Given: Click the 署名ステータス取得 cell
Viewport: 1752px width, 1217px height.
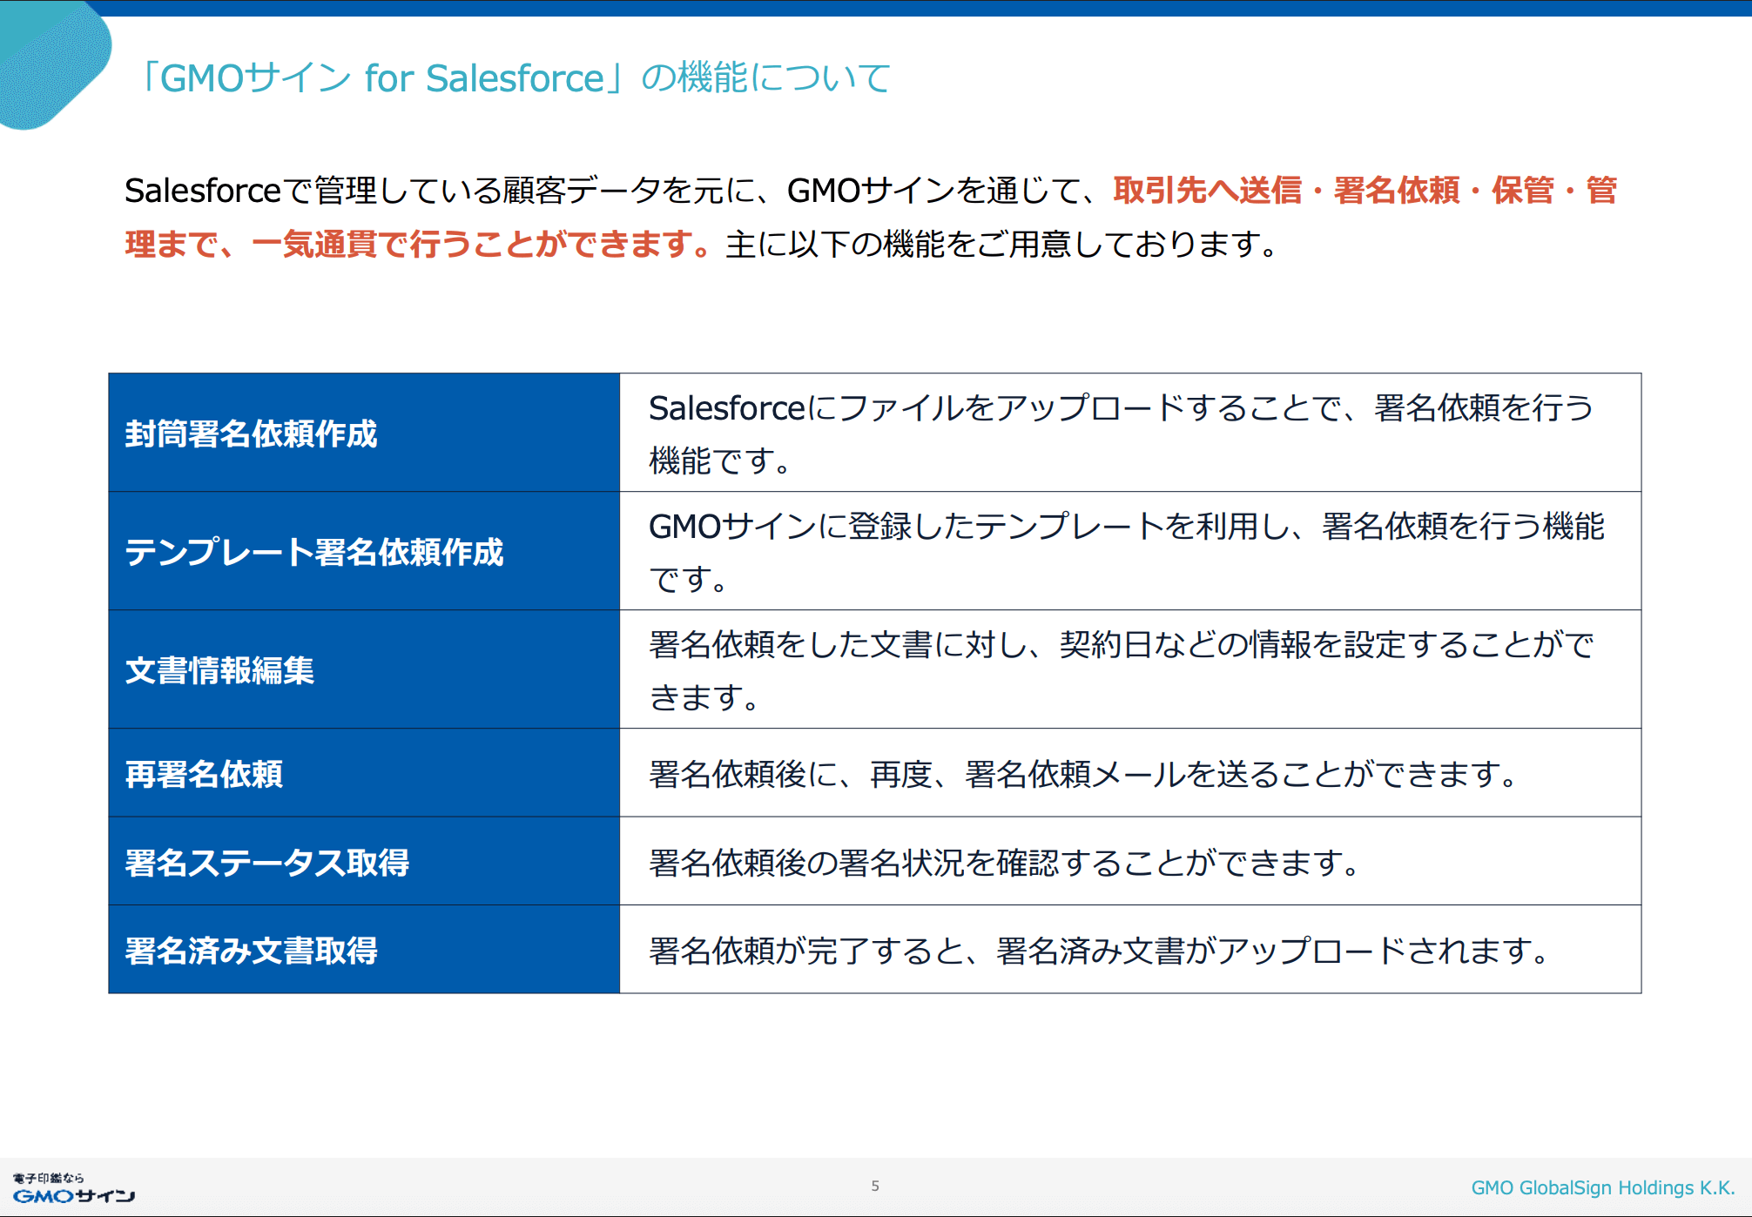Looking at the screenshot, I should coord(266,863).
